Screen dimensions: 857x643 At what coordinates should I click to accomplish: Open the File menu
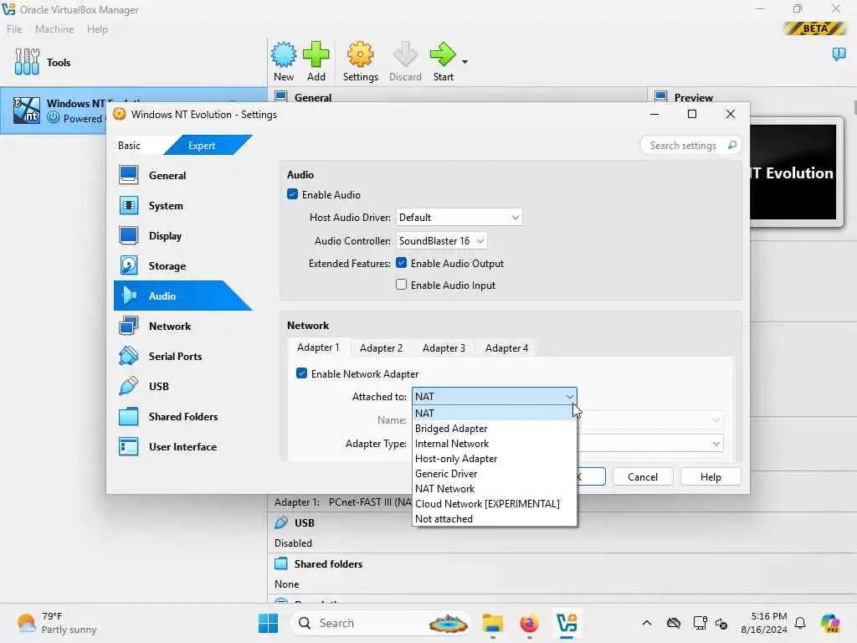tap(14, 29)
